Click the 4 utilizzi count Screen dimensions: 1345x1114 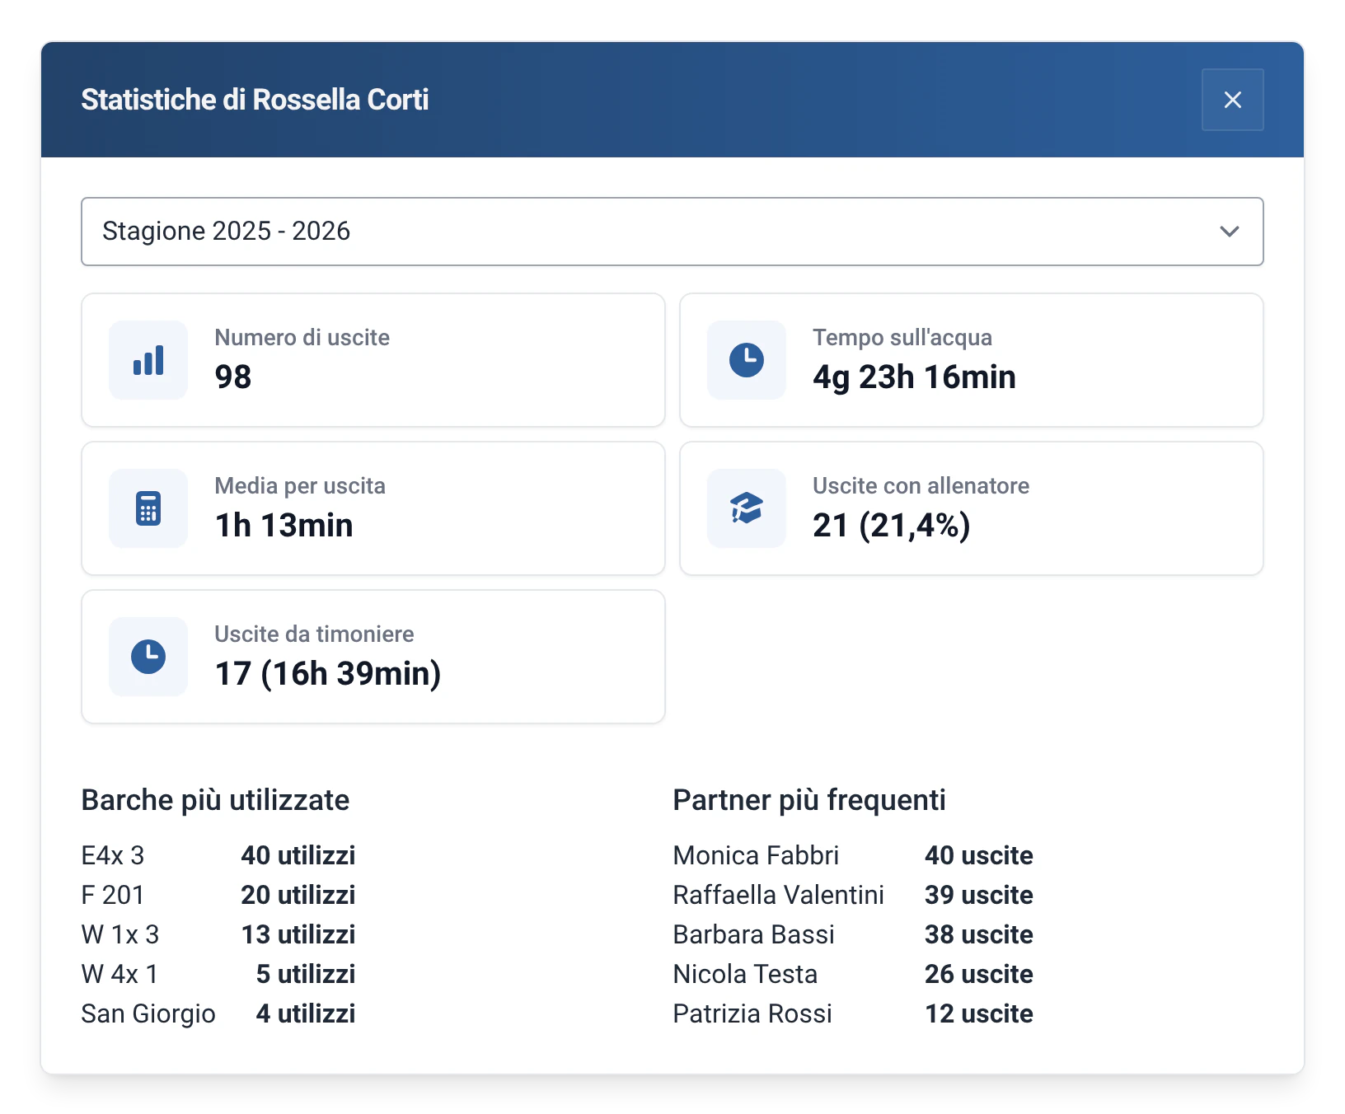[306, 1013]
